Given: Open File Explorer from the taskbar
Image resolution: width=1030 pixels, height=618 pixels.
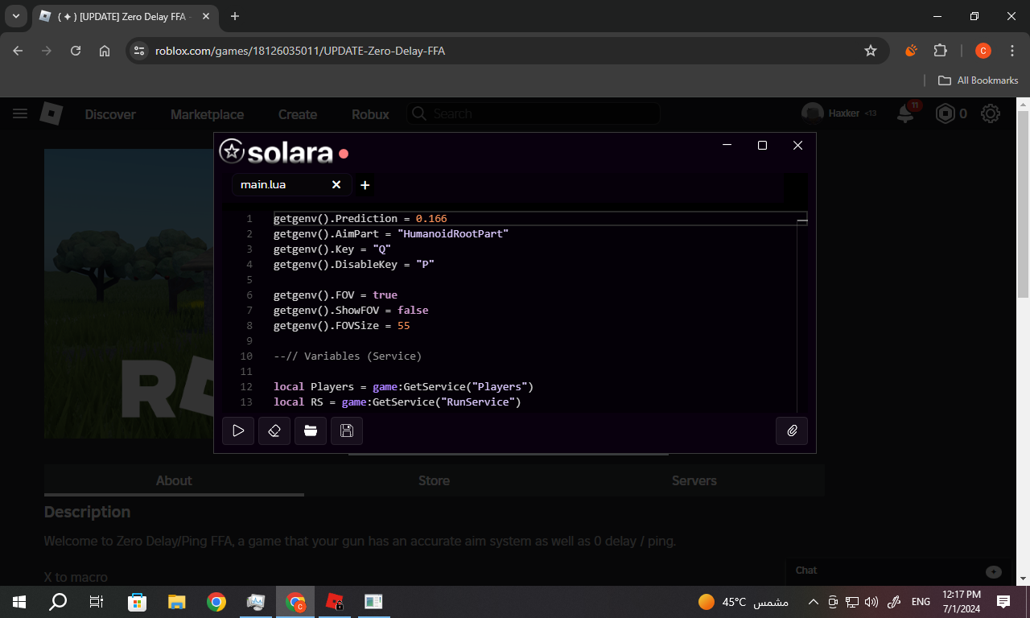Looking at the screenshot, I should (x=176, y=601).
